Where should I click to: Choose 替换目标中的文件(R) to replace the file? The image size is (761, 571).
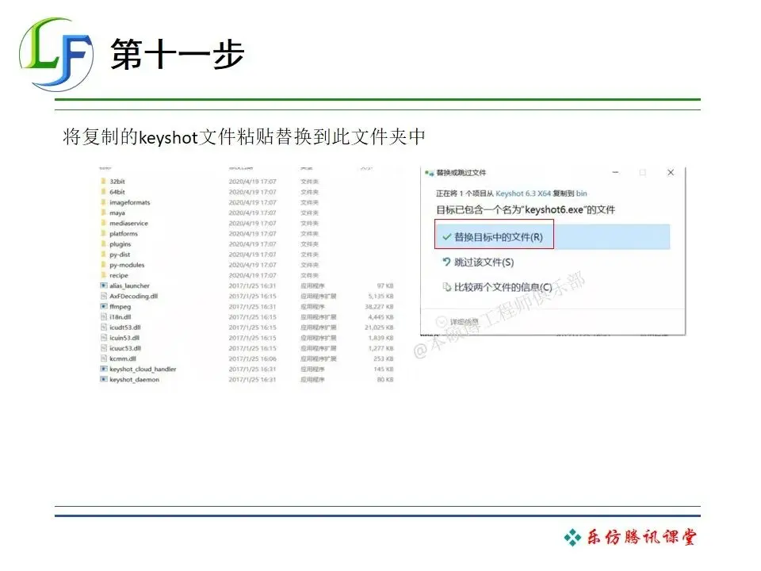coord(553,237)
